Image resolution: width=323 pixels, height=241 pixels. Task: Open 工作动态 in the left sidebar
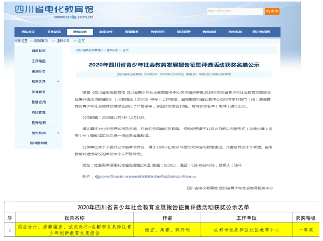39,61
